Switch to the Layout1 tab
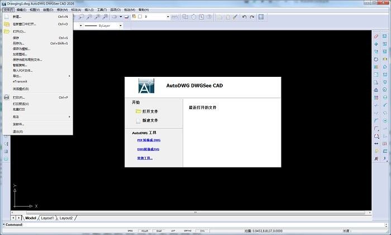The width and height of the screenshot is (391, 235). coord(47,218)
